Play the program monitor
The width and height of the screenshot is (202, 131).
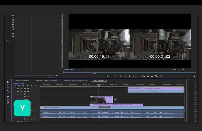130,76
